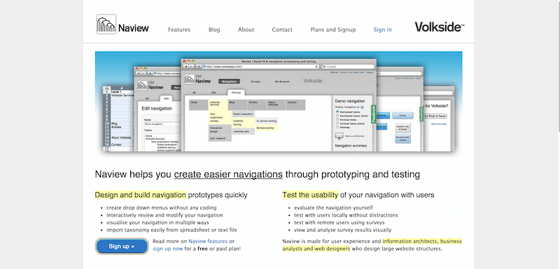Screen dimensions: 560x269
Task: Open the Plans and Signup page
Action: [333, 29]
